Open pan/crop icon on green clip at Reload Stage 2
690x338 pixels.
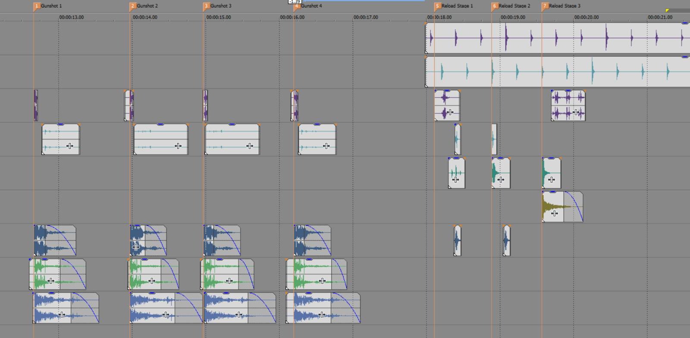[x=501, y=180]
